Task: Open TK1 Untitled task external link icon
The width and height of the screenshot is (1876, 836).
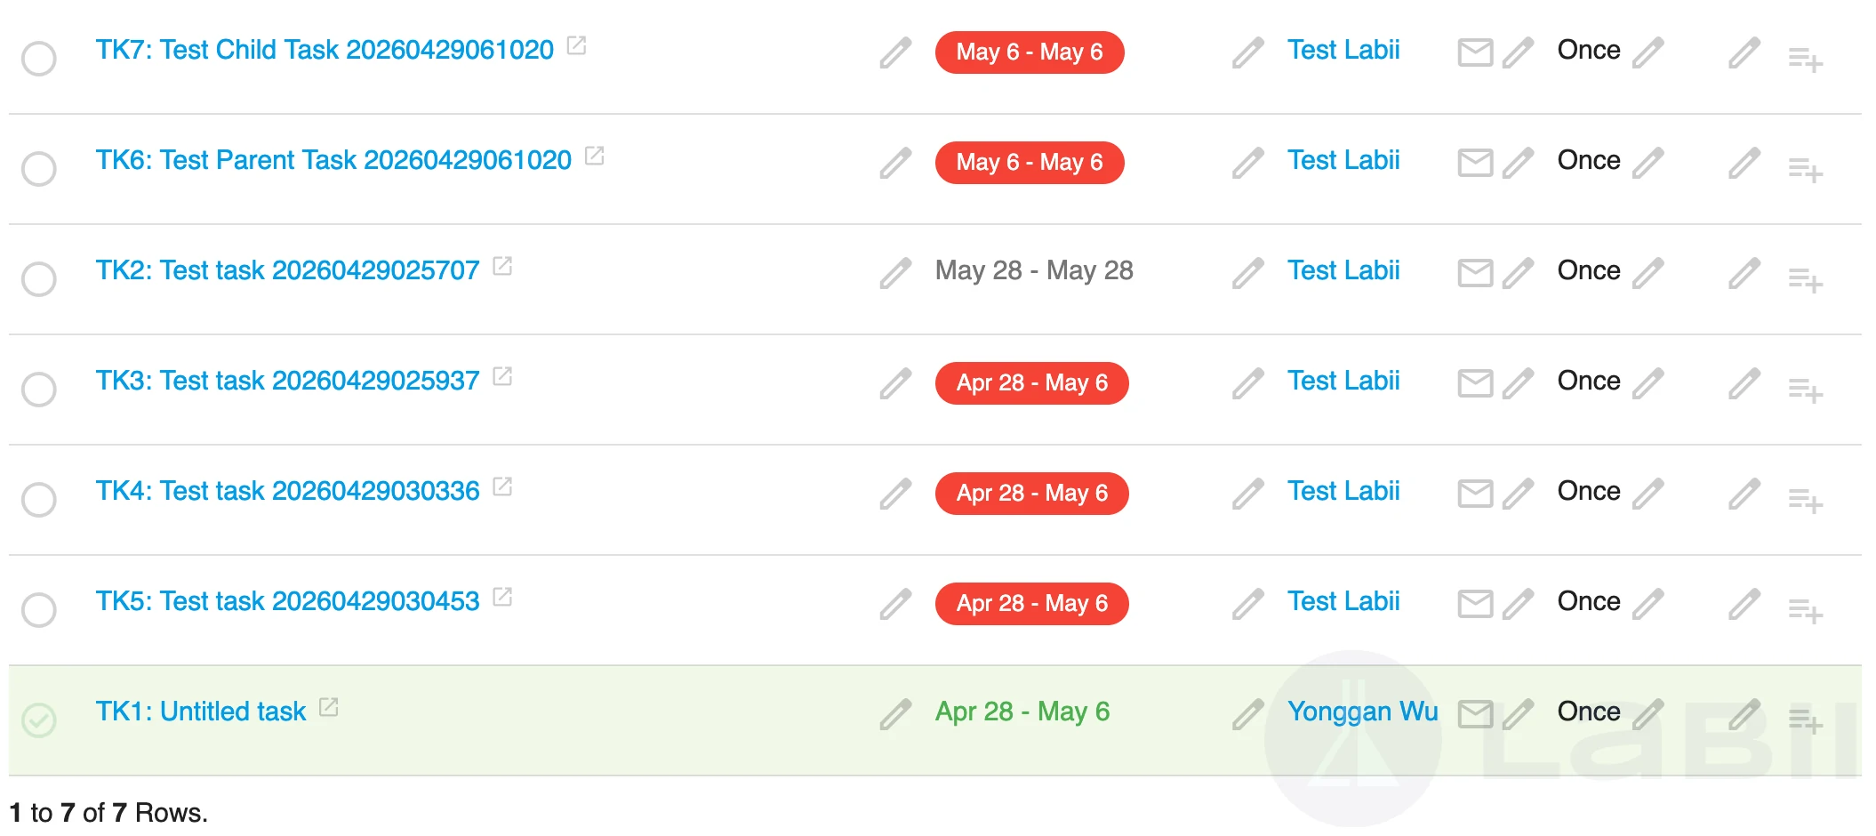Action: [x=329, y=707]
